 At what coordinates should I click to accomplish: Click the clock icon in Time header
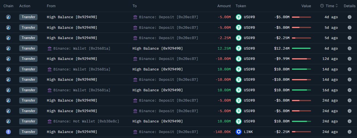[322, 6]
